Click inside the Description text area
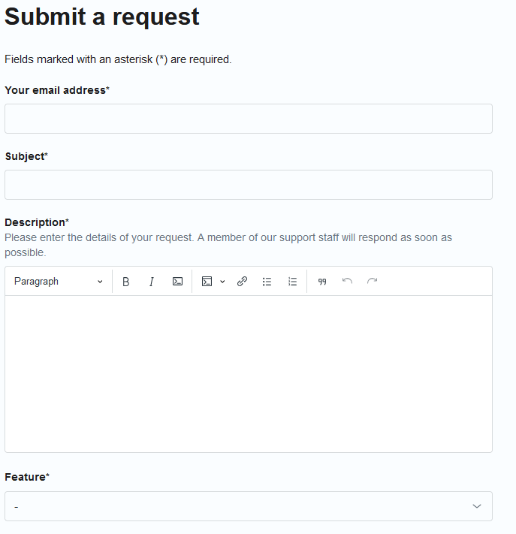Screen dimensions: 516x534 point(249,373)
